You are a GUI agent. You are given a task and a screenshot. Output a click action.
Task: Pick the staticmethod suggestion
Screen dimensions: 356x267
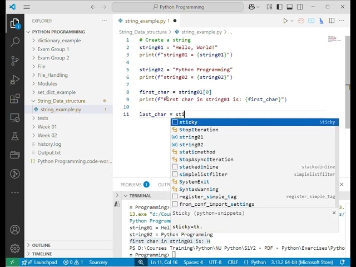click(253, 152)
